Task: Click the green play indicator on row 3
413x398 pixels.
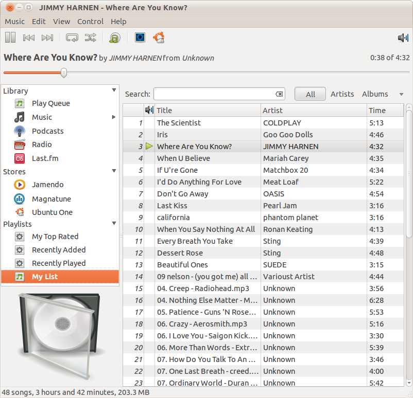Action: pos(149,146)
